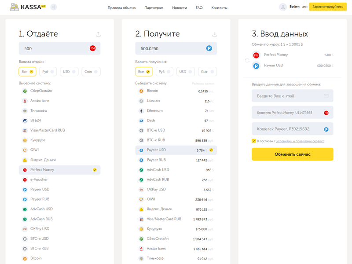Click the Кошелек Payeer input field
The width and height of the screenshot is (352, 264).
[x=293, y=129]
